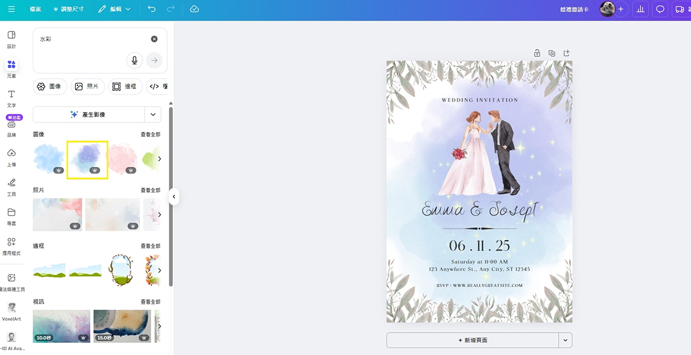
Task: Clear the 水彩 search text
Action: [154, 39]
